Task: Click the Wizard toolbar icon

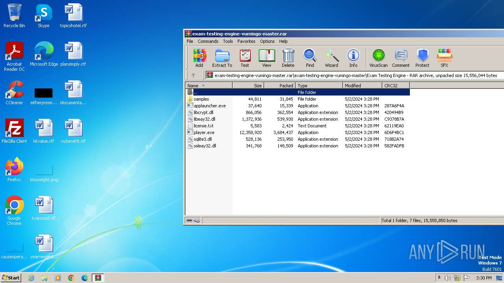Action: [332, 58]
